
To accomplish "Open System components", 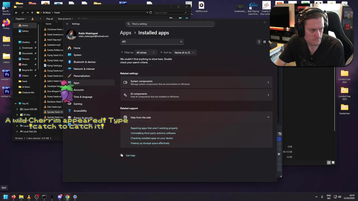I will [x=196, y=82].
